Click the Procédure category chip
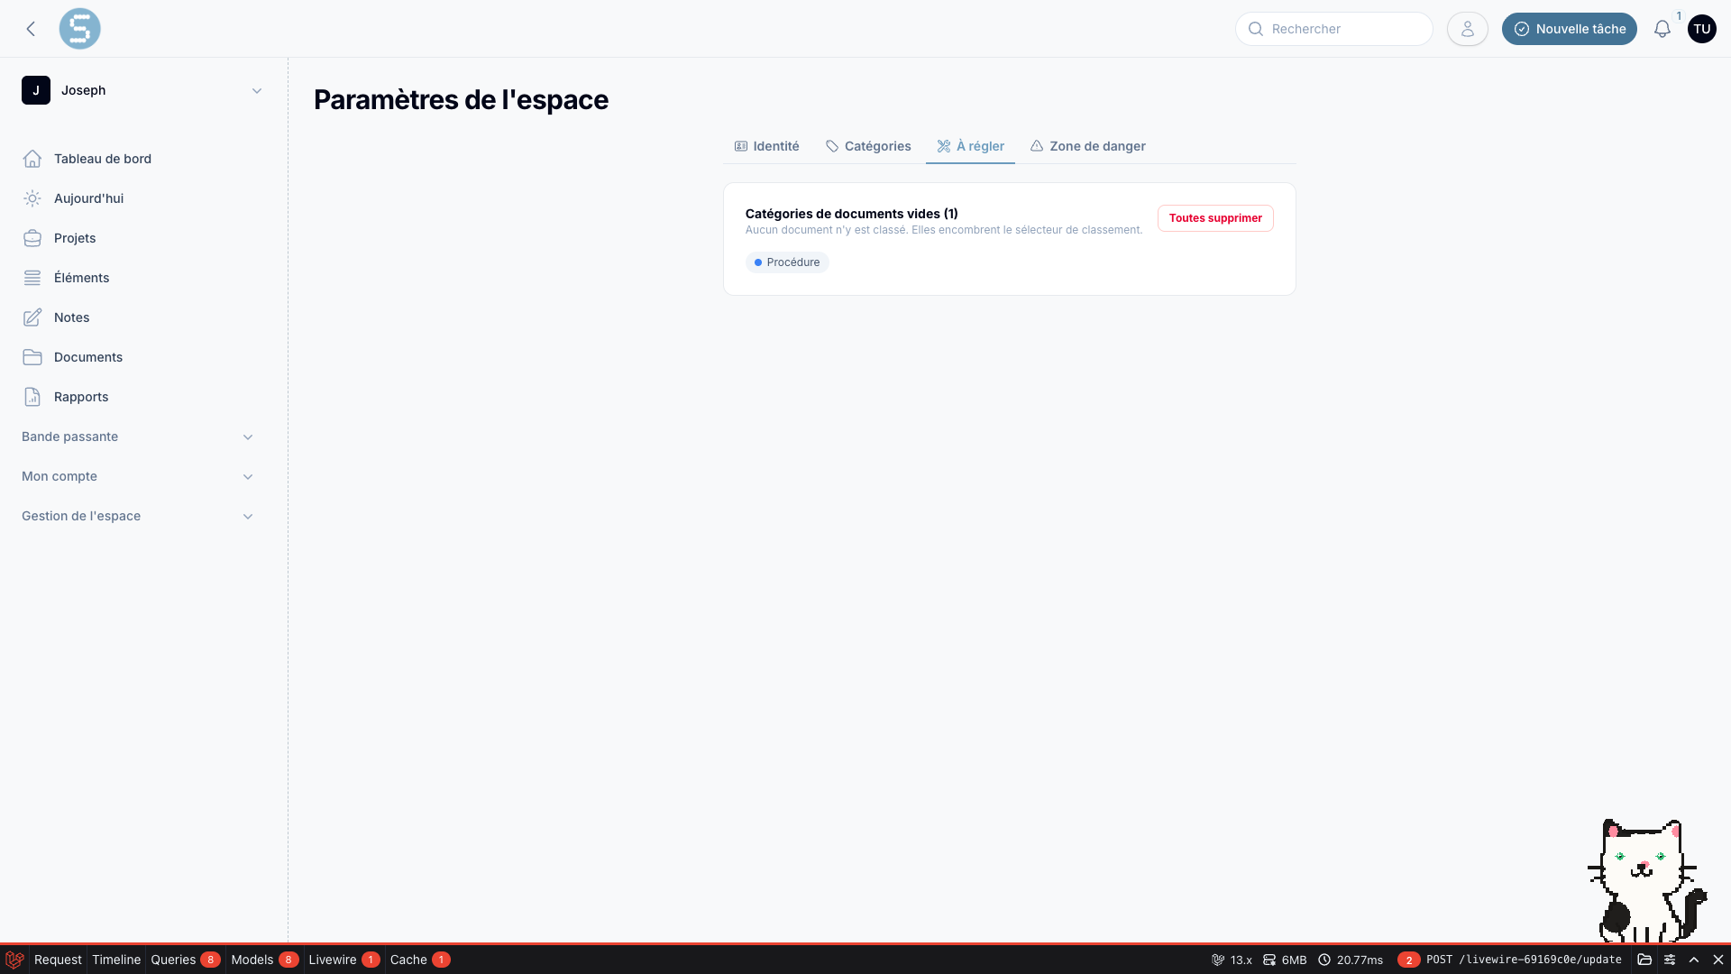The image size is (1731, 974). 787,262
